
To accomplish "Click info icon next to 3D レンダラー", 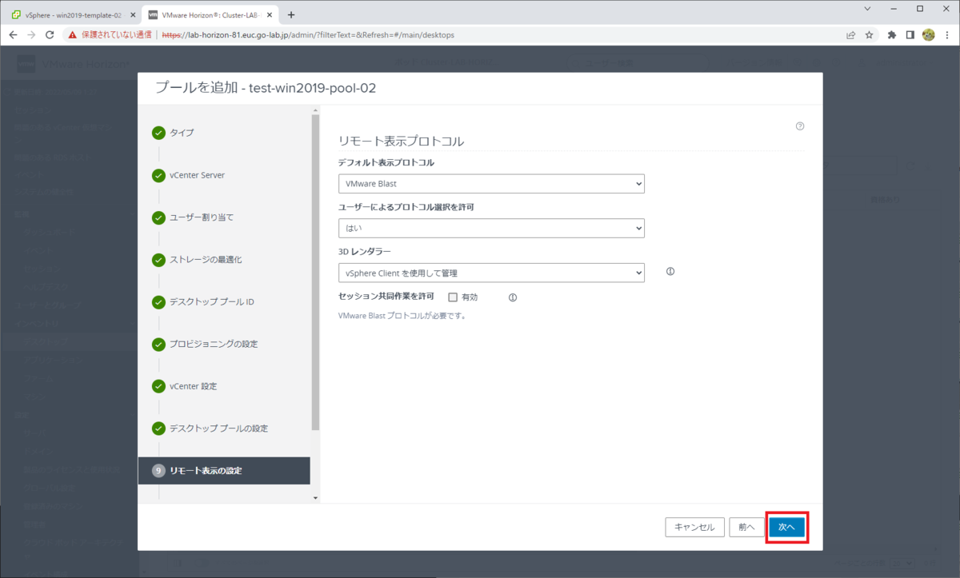I will 670,271.
